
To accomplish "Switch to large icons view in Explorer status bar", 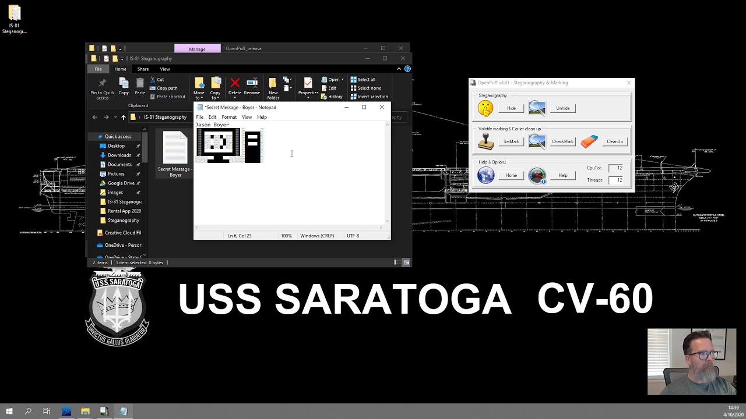I will point(406,262).
